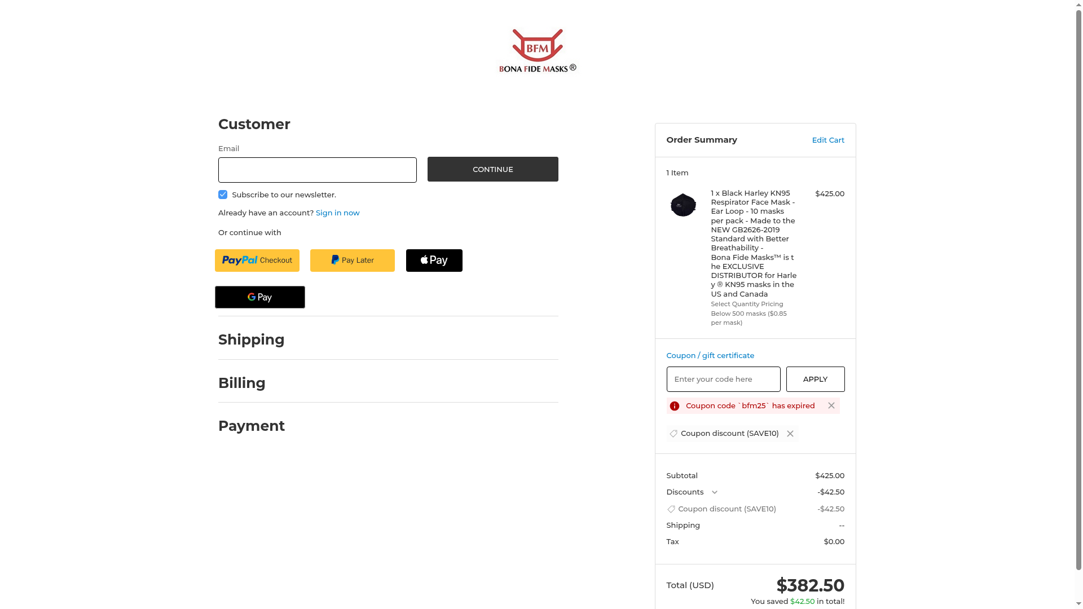Select PayPal Pay Later option
This screenshot has width=1083, height=609.
(353, 261)
